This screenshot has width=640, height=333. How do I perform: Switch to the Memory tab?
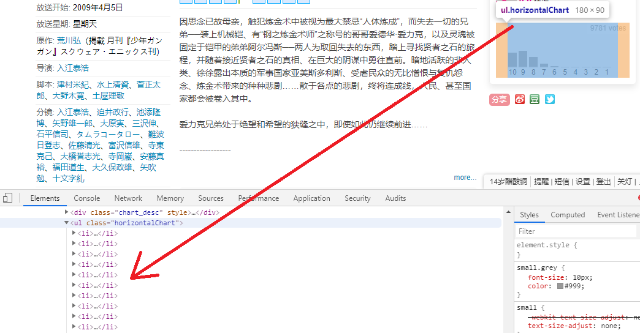[170, 198]
